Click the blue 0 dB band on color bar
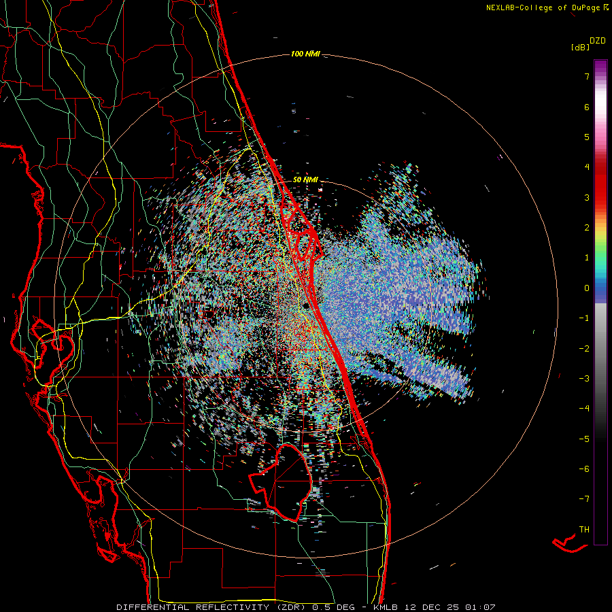Image resolution: width=612 pixels, height=612 pixels. click(x=600, y=290)
